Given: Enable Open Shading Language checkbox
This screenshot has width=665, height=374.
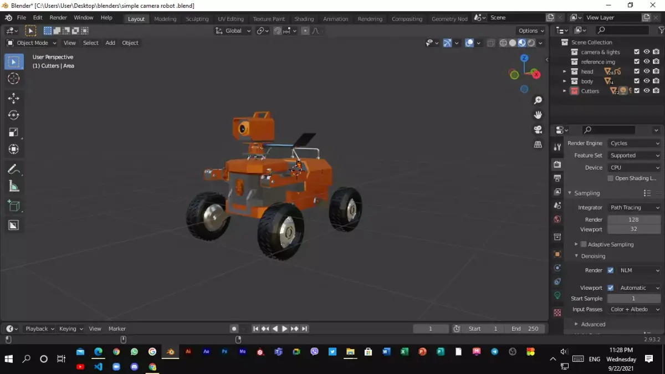Looking at the screenshot, I should [x=610, y=178].
